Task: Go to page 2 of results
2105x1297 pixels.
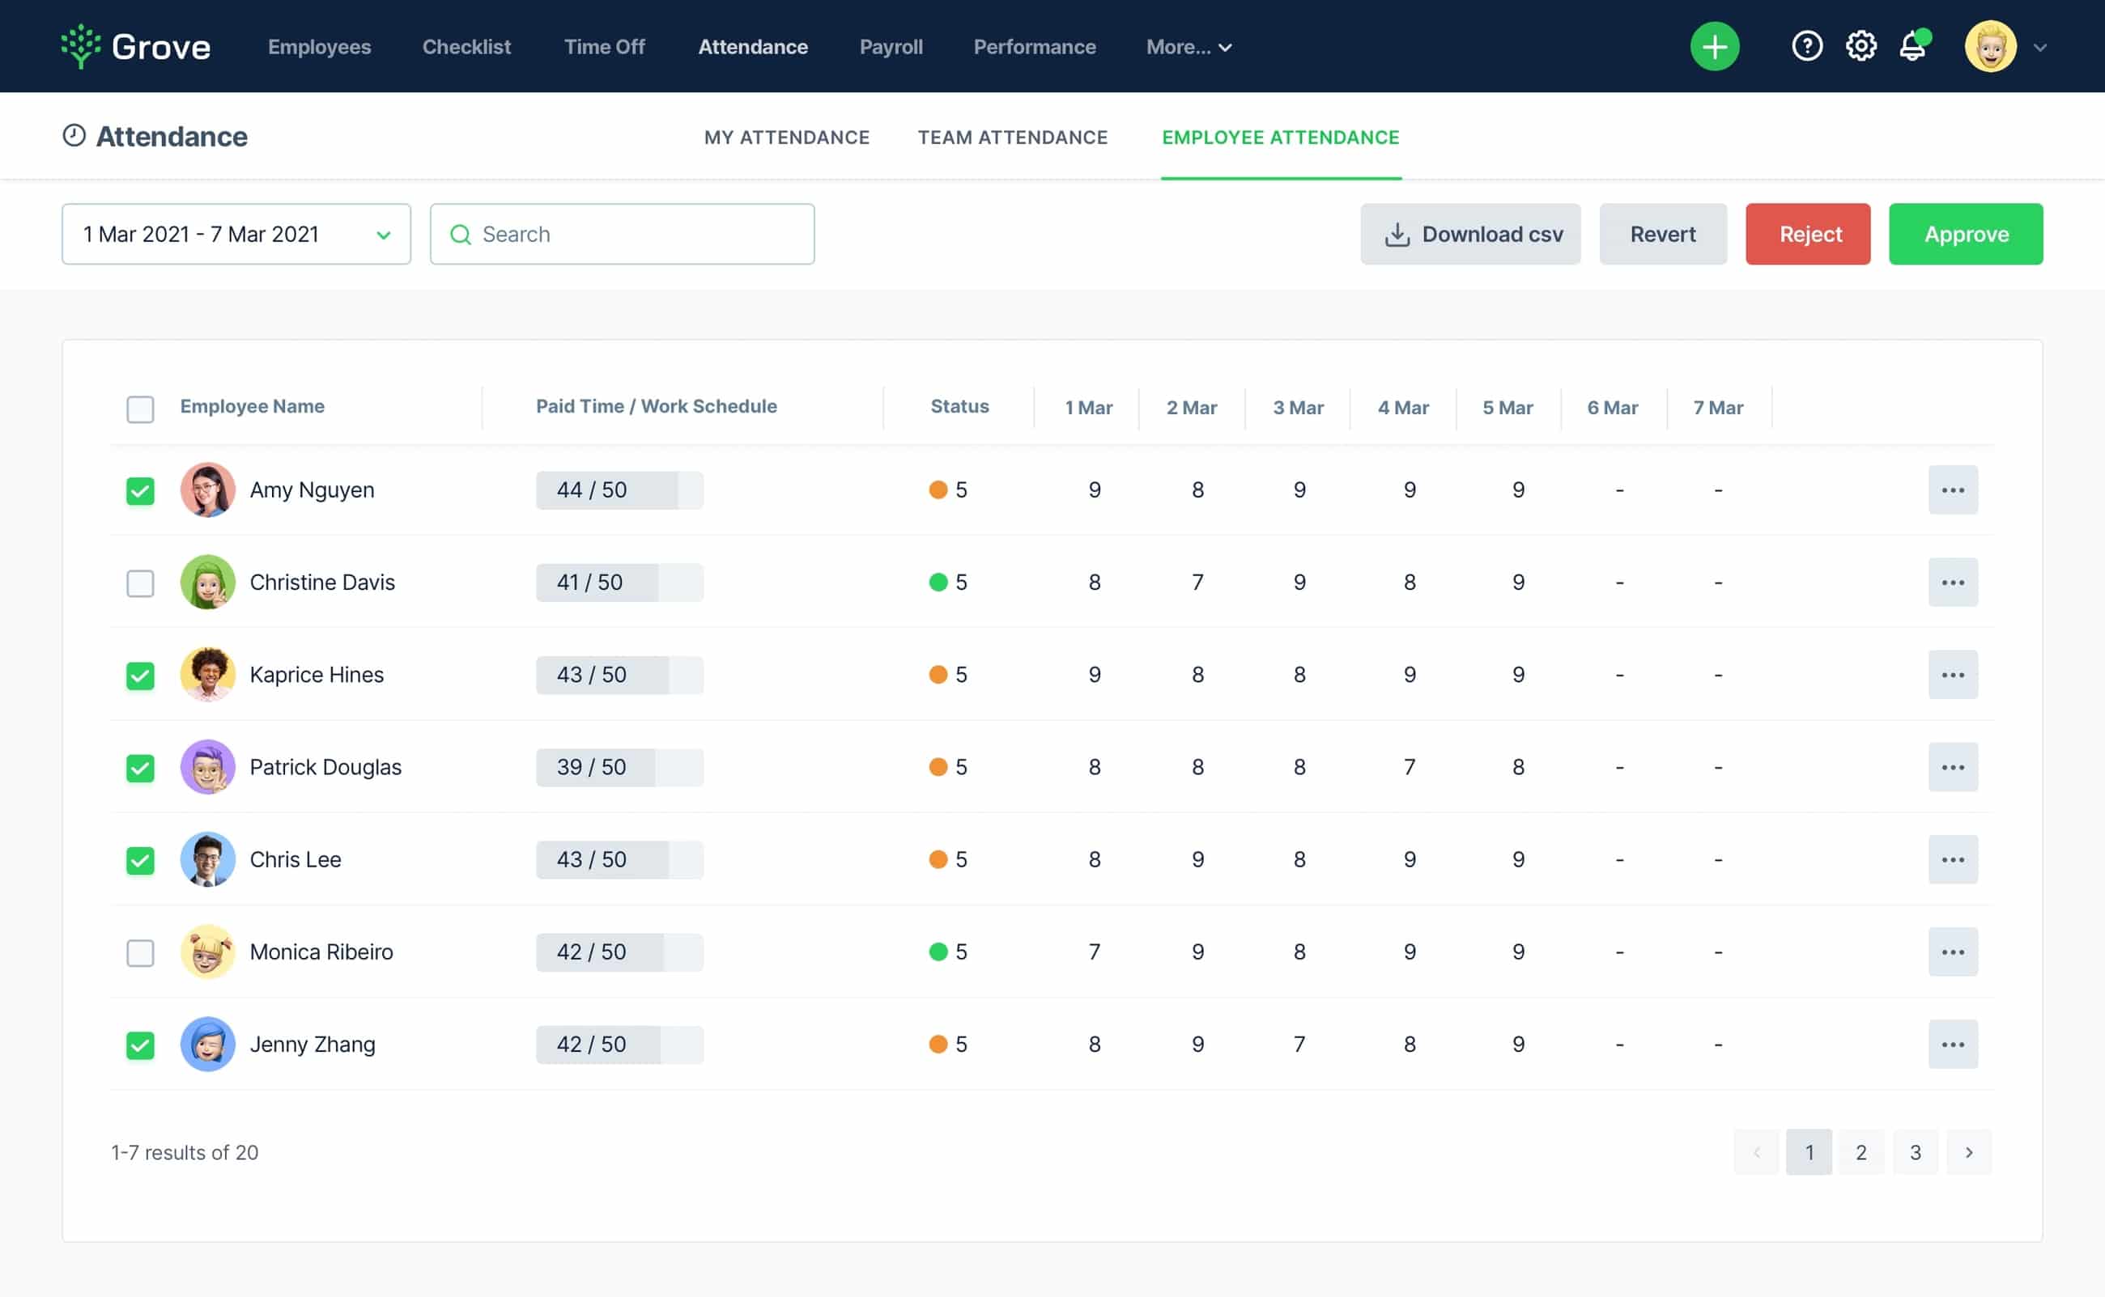Action: [1861, 1152]
